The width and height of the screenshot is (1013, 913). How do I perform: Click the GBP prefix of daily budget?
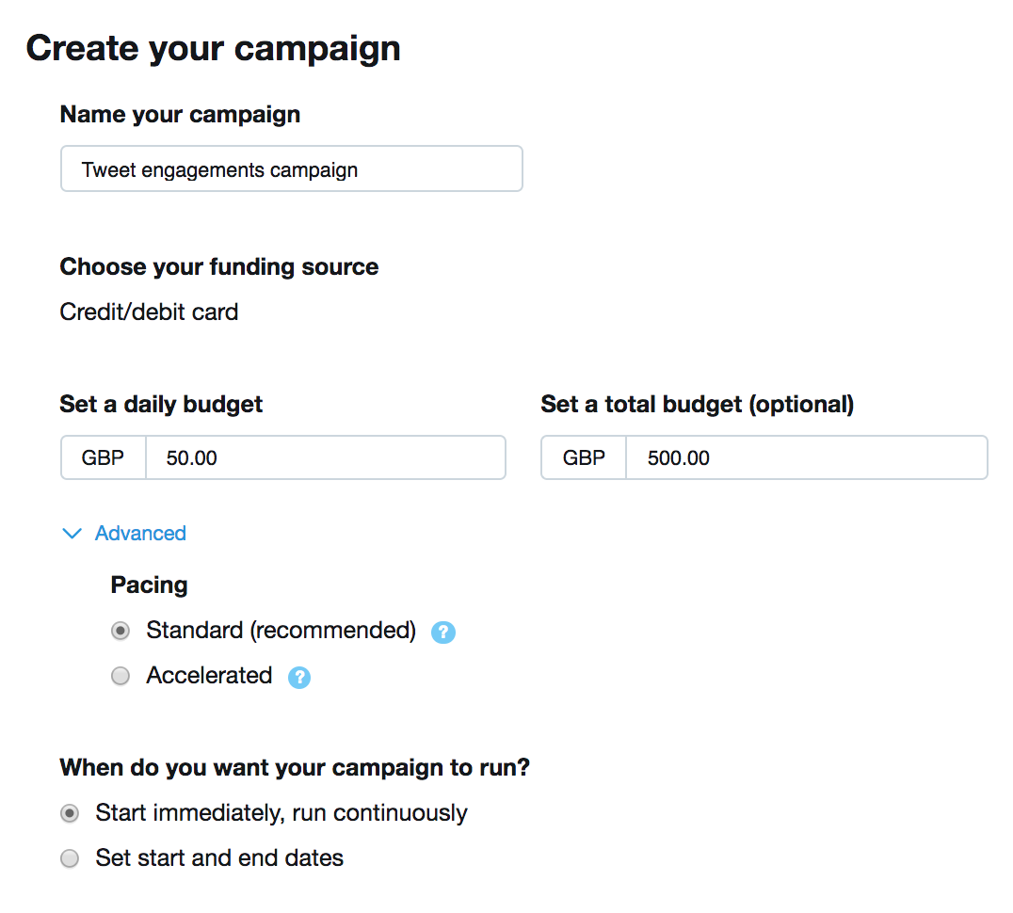click(x=104, y=457)
